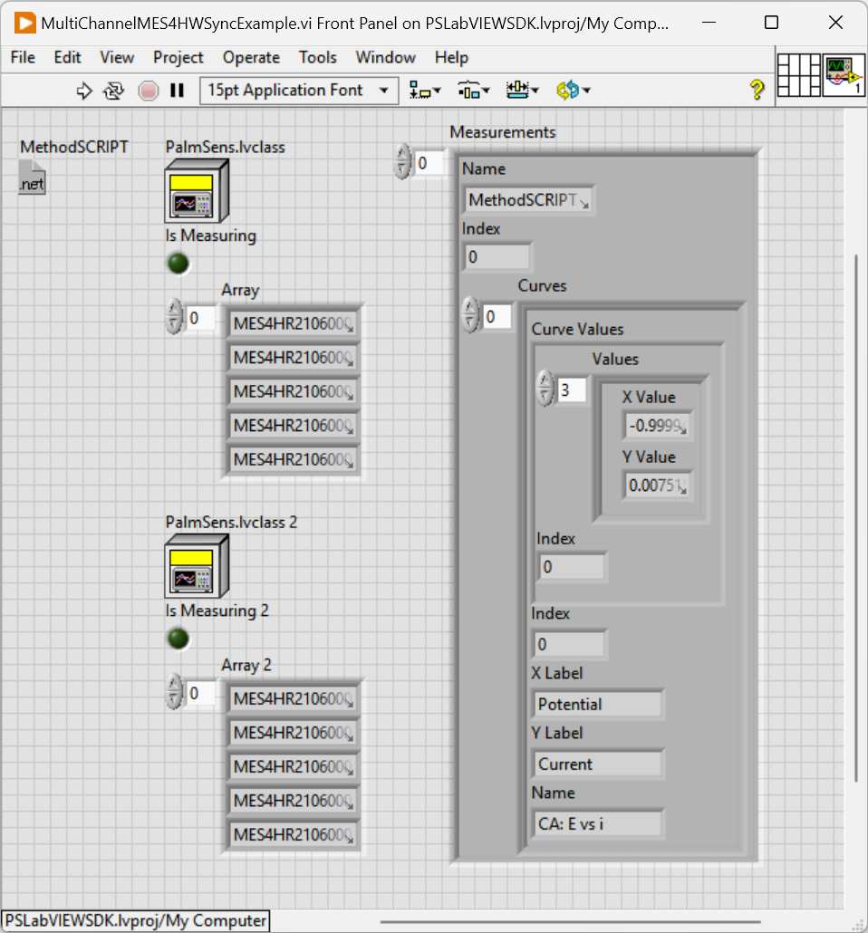Open the Reorder tool menu
The width and height of the screenshot is (868, 933).
(573, 91)
